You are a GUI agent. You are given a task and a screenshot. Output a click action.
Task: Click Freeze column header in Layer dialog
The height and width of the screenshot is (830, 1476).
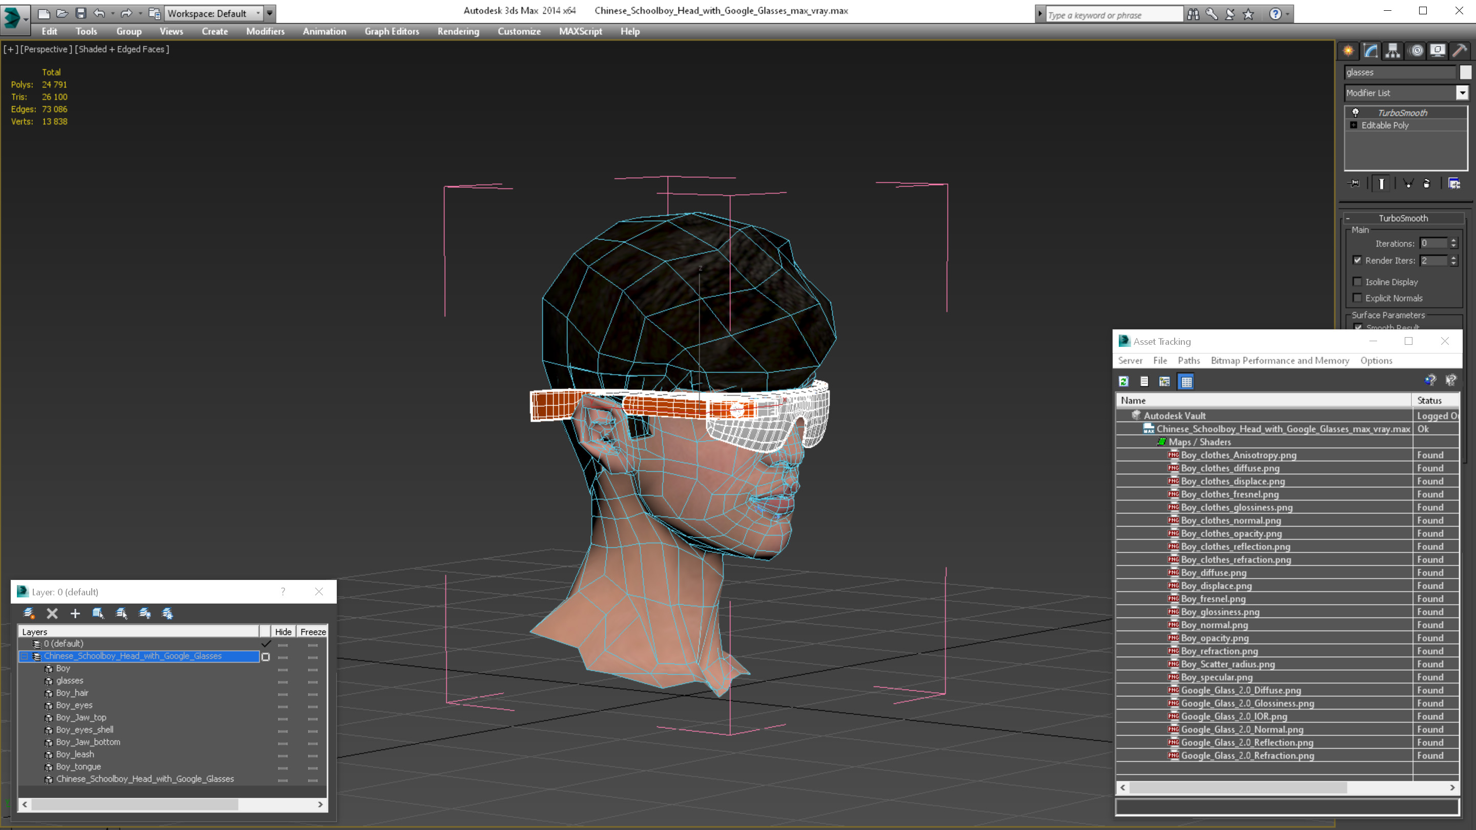click(x=313, y=632)
